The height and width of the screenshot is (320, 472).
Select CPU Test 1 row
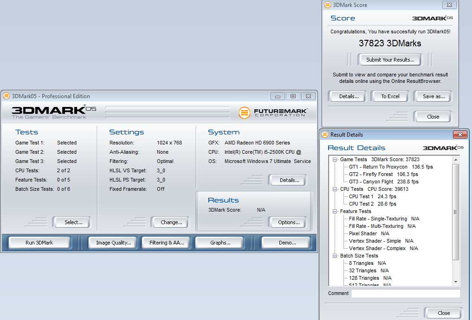click(x=372, y=196)
